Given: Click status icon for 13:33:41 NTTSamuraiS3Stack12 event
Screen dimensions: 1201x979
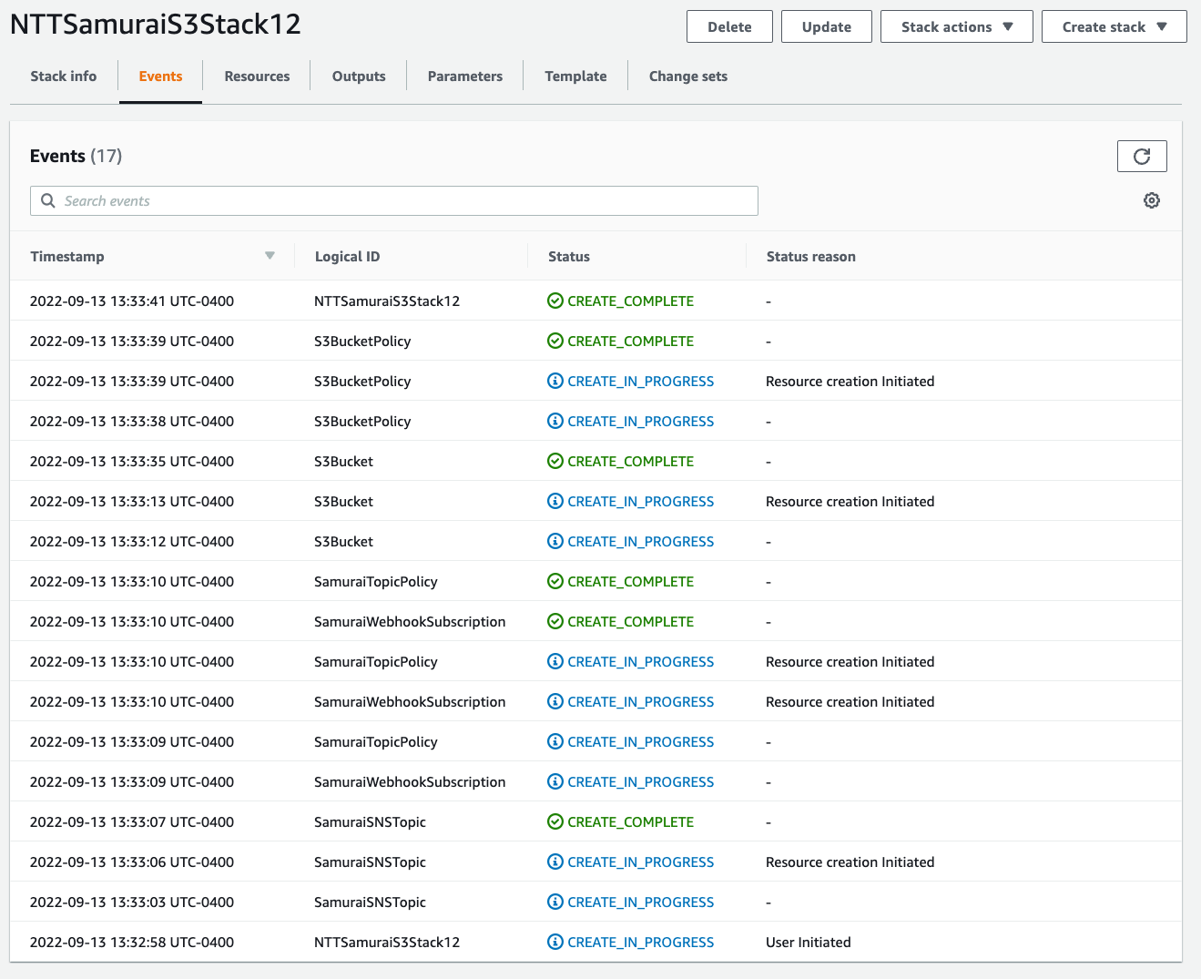Looking at the screenshot, I should (555, 301).
